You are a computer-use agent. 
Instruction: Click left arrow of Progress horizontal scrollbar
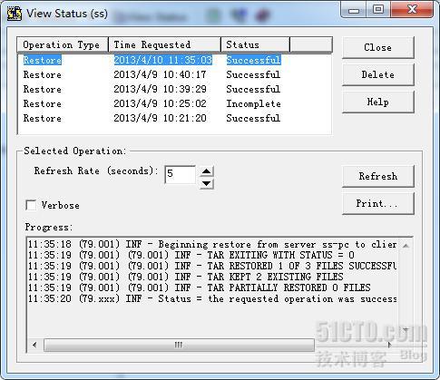[x=34, y=345]
